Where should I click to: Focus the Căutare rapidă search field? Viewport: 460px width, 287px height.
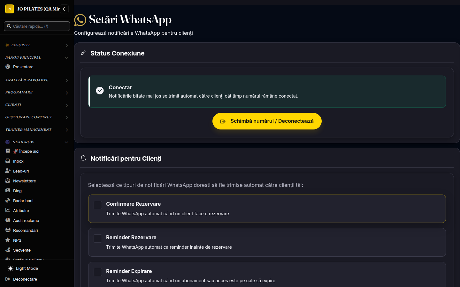(x=37, y=26)
